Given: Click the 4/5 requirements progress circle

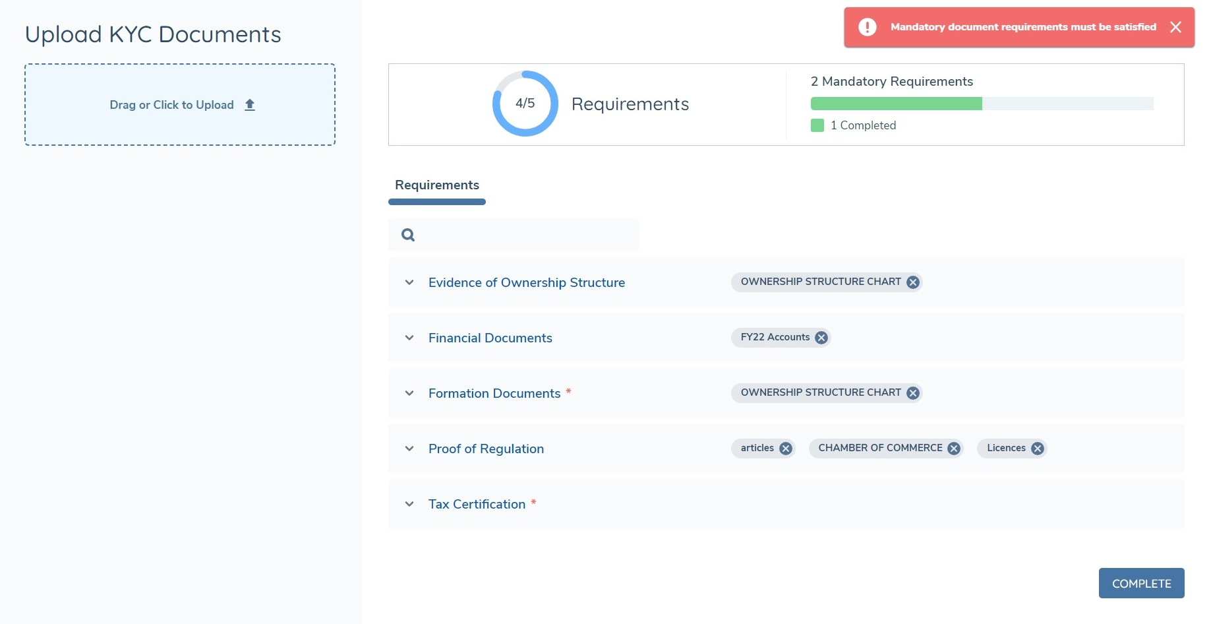Looking at the screenshot, I should (525, 104).
